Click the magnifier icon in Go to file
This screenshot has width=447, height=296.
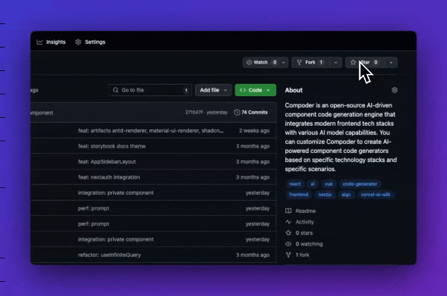115,90
